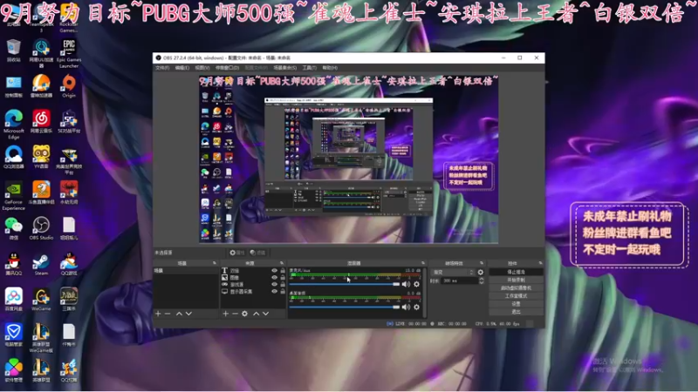Click the Start Recording button
Viewport: 698px width, 392px height.
[x=516, y=280]
